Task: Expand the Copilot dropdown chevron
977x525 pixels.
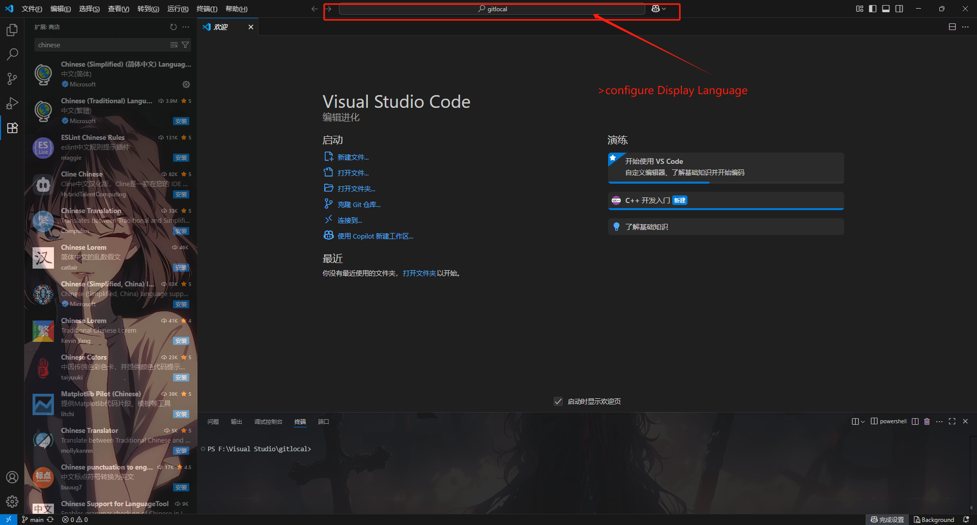Action: coord(664,9)
